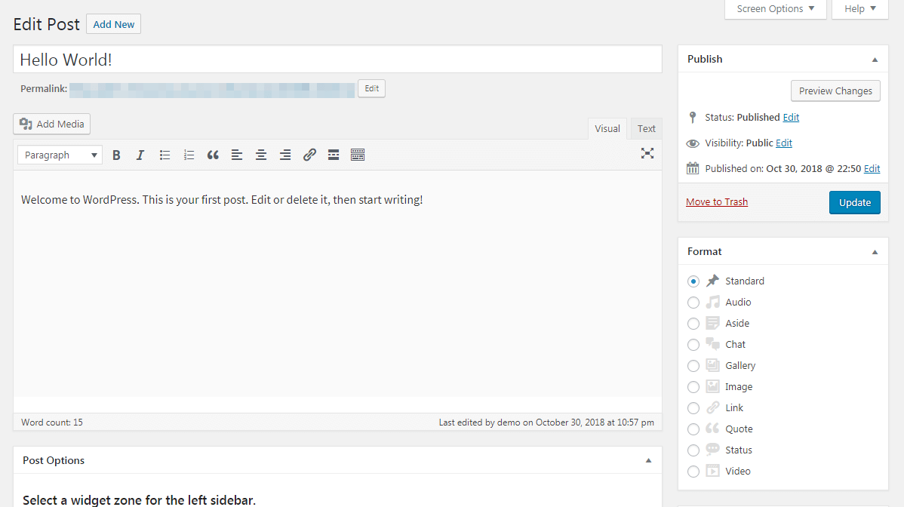Insert Read More tag
This screenshot has width=904, height=507.
pyautogui.click(x=334, y=155)
